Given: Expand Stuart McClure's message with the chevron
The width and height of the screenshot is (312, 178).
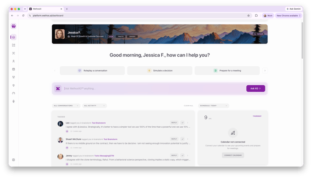Looking at the screenshot, I should coord(188,139).
